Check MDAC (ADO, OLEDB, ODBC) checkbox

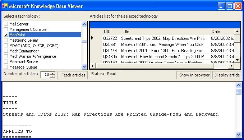[x=6, y=46]
